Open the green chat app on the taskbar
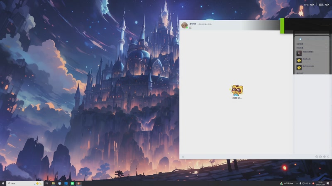Image resolution: width=332 pixels, height=186 pixels. click(x=72, y=184)
